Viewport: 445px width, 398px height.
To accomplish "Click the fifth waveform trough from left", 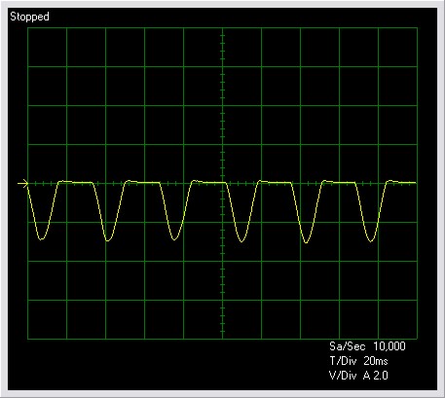I will [x=306, y=242].
